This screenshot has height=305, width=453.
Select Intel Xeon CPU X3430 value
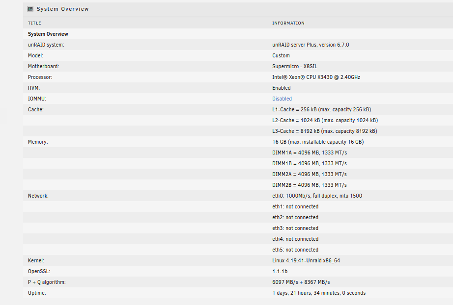(x=316, y=77)
